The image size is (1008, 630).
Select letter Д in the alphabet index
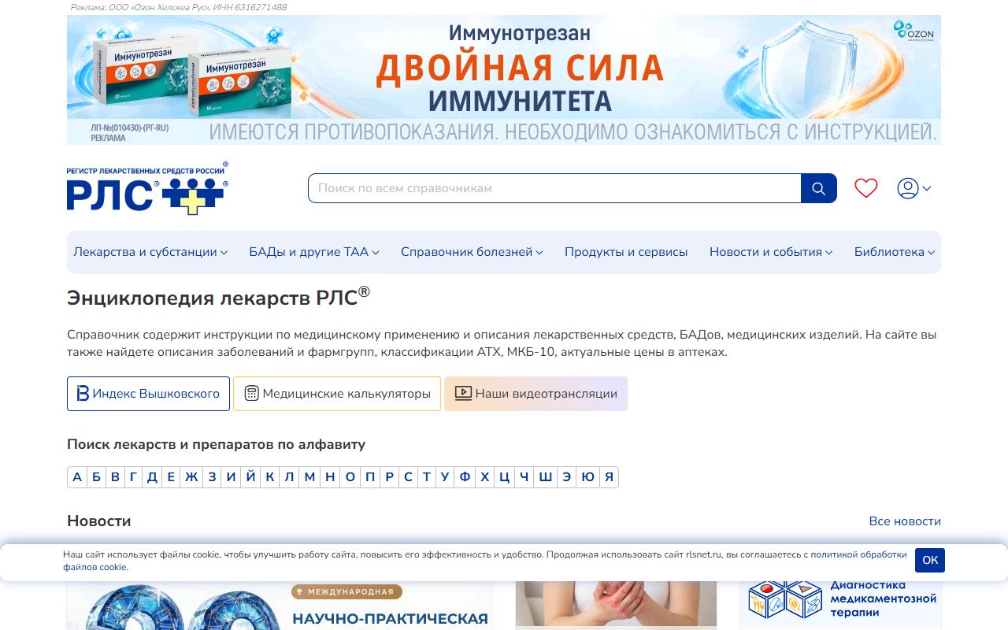(x=152, y=477)
